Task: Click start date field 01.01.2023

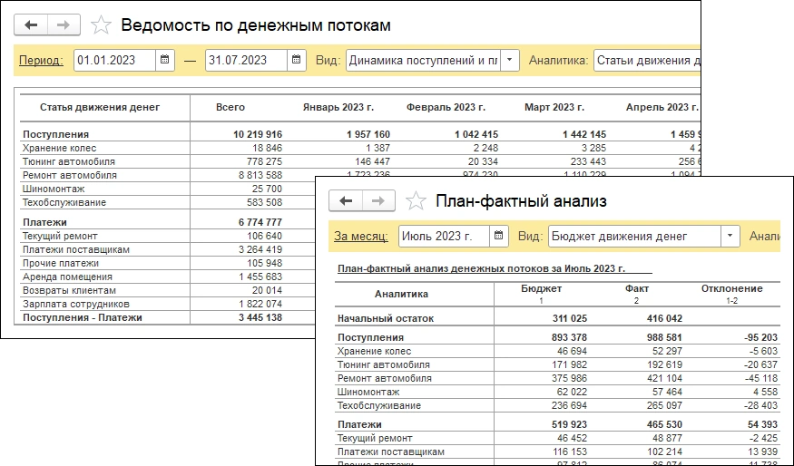Action: pyautogui.click(x=114, y=61)
